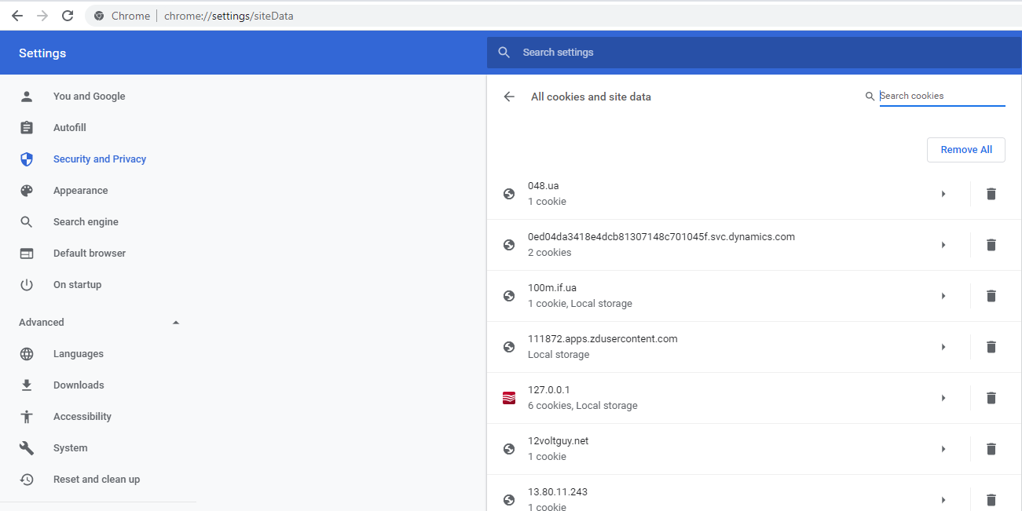Image resolution: width=1022 pixels, height=511 pixels.
Task: Delete 111872.apps.zdusercontent.com data with trash icon
Action: 991,347
